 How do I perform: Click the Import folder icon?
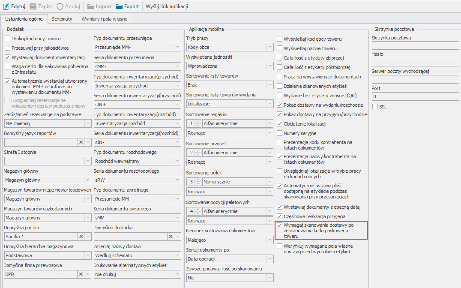tap(91, 6)
